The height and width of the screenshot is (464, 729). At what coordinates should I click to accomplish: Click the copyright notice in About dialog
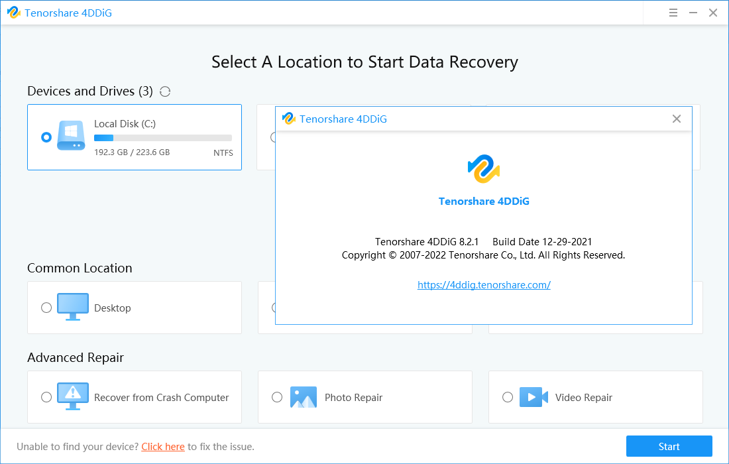(484, 255)
